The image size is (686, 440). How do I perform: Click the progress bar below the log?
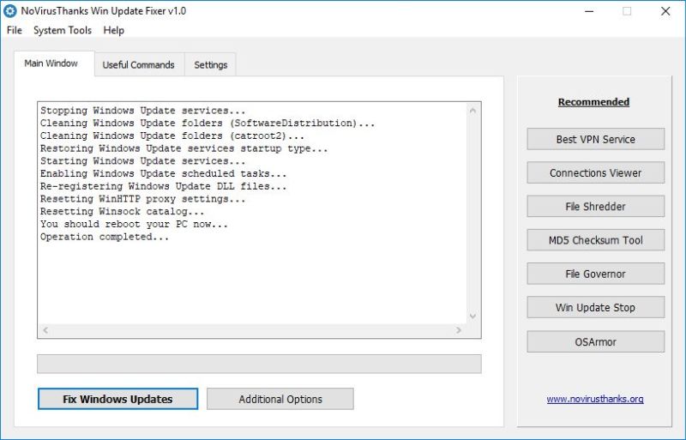click(259, 364)
